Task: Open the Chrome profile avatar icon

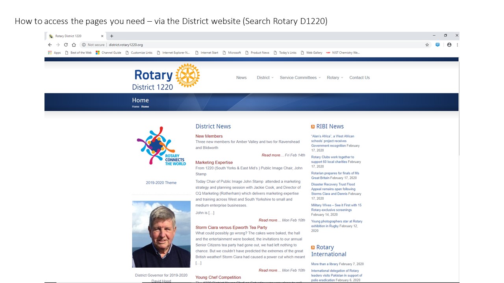Action: (449, 45)
